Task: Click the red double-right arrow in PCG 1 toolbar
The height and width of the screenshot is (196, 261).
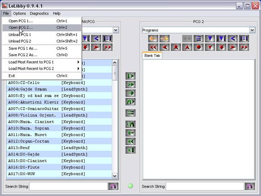Action: (107, 47)
